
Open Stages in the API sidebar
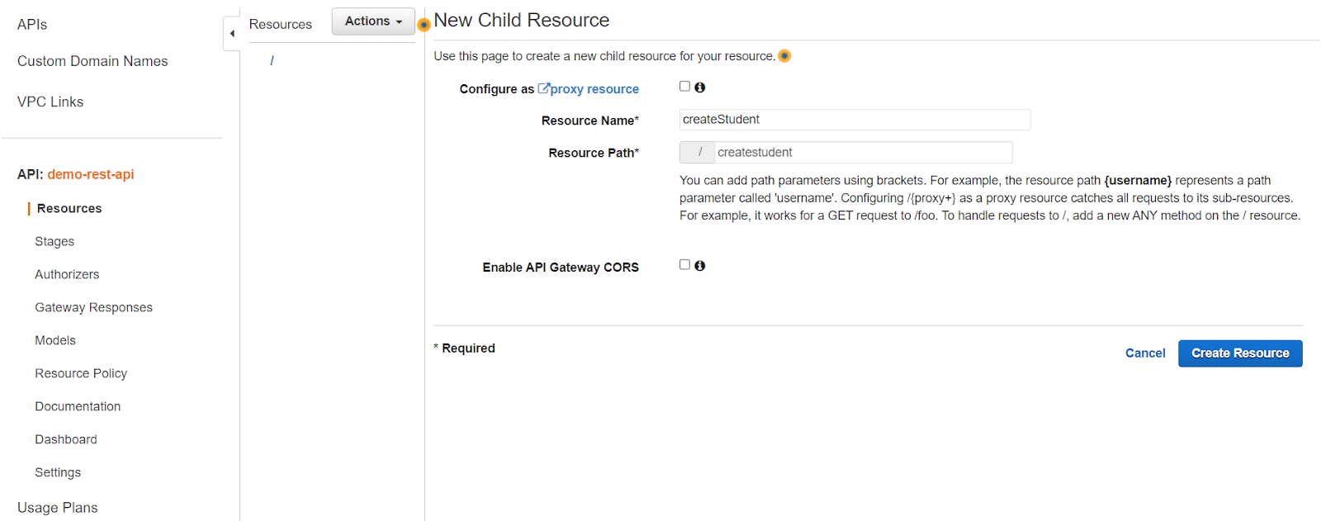(x=54, y=242)
